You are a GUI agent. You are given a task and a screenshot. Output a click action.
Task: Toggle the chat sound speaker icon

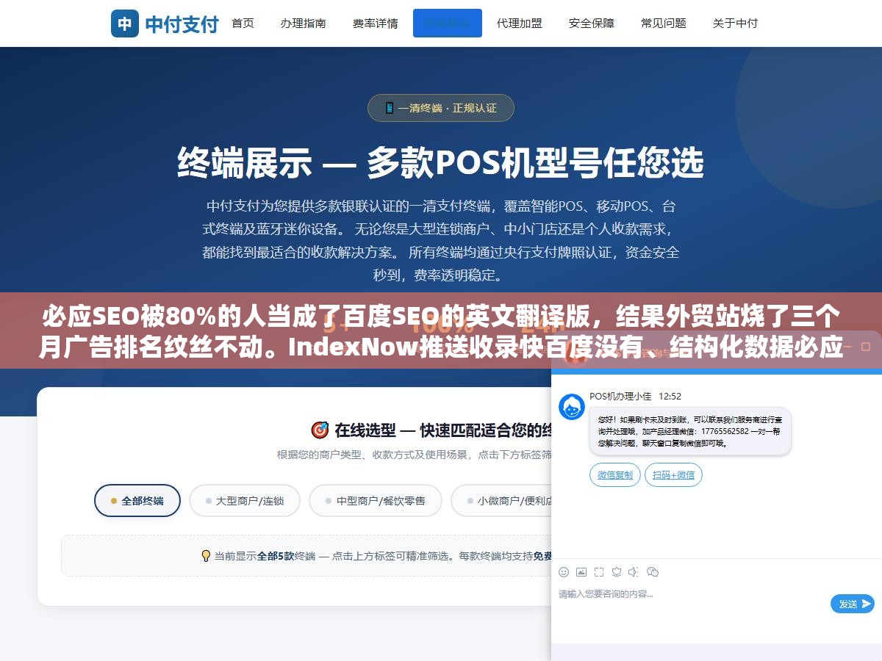[x=634, y=572]
